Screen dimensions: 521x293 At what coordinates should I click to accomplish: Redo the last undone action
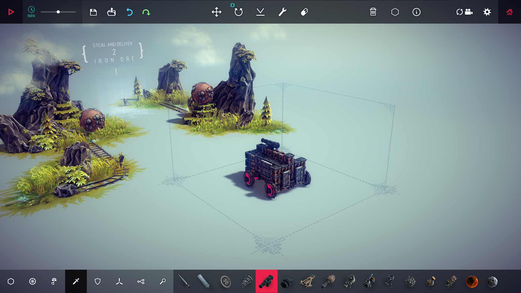pos(146,12)
